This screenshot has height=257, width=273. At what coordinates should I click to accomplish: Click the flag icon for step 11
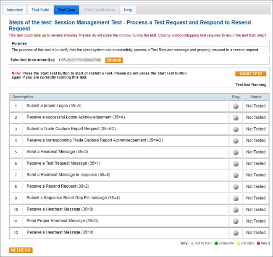pyautogui.click(x=236, y=221)
